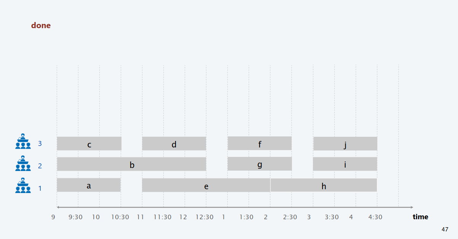Select lecture block c
Screen dimensions: 458x239
click(89, 144)
